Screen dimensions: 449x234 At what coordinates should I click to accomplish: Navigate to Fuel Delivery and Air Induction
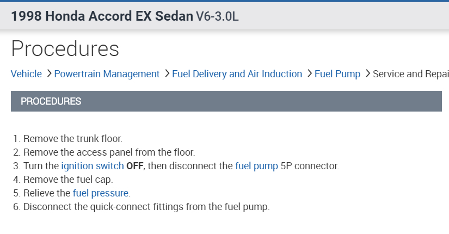point(237,74)
